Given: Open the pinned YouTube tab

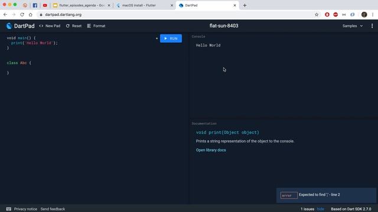Looking at the screenshot, I should click(45, 5).
